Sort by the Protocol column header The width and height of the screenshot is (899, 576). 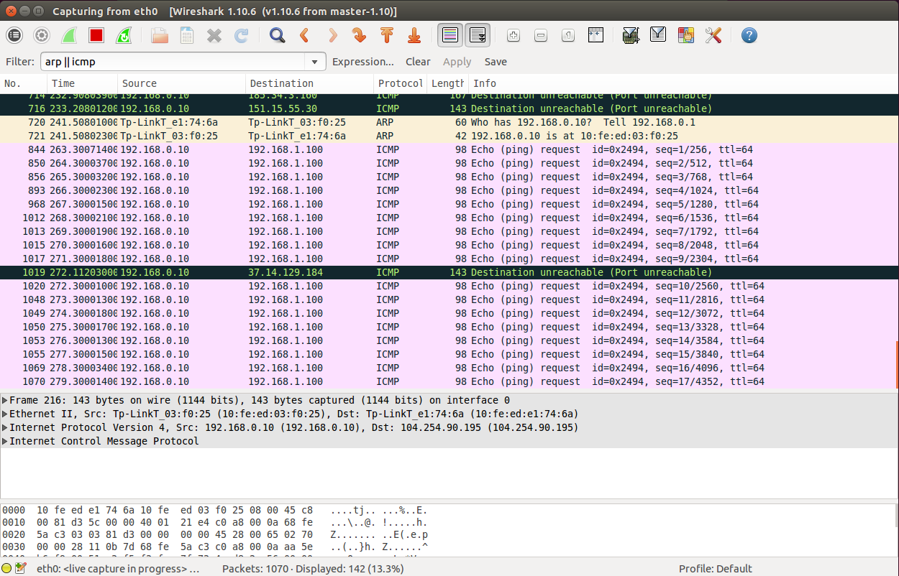pyautogui.click(x=401, y=83)
